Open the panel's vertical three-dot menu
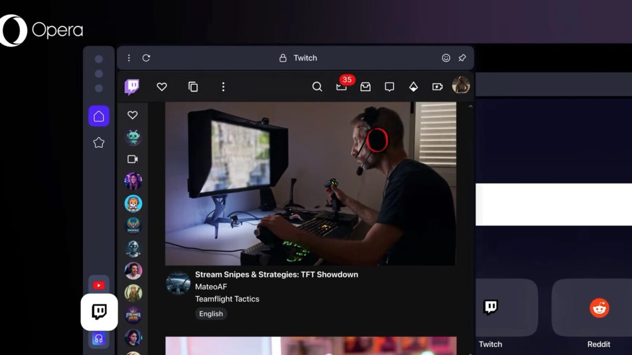The image size is (632, 355). pos(129,58)
